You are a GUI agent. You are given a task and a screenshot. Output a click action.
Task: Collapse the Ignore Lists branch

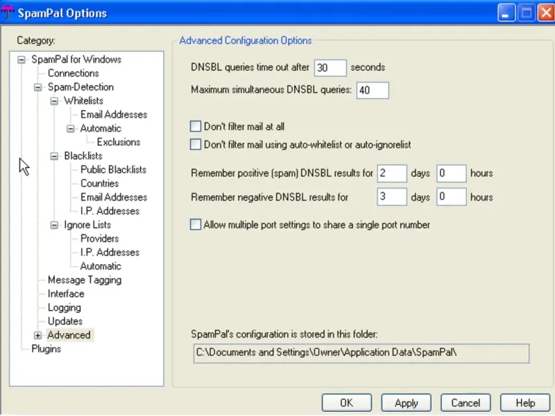click(54, 225)
